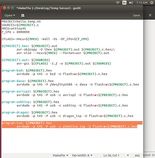The height and width of the screenshot is (158, 155).
Task: Click the avr-size --mcu command line
Action: 63,53
